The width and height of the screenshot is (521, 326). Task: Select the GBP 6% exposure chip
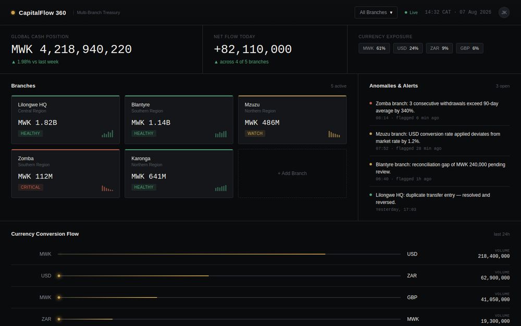tap(469, 48)
